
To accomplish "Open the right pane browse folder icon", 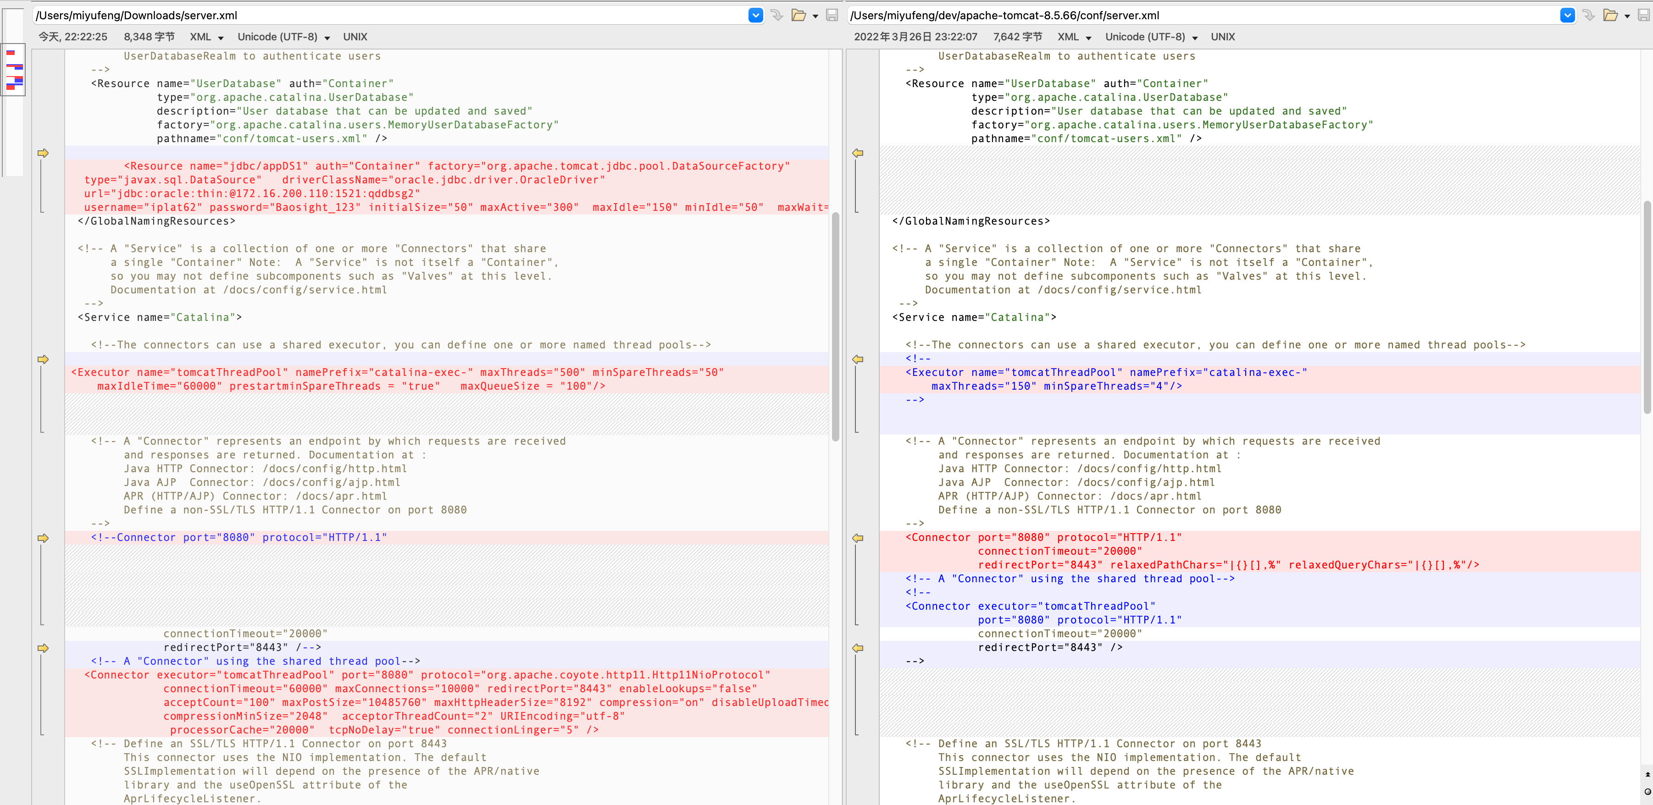I will pyautogui.click(x=1611, y=15).
